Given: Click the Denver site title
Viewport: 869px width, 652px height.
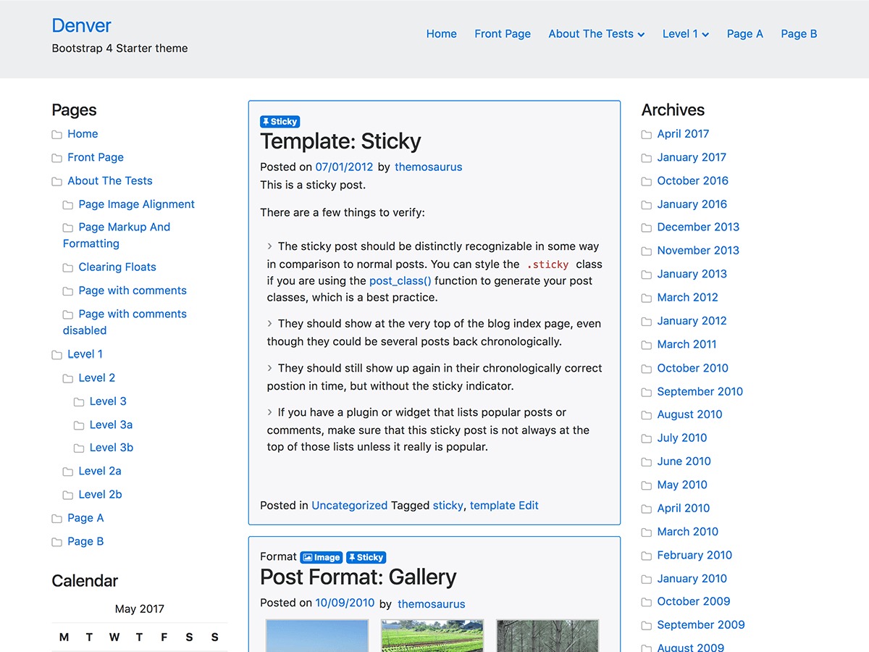Looking at the screenshot, I should [81, 25].
